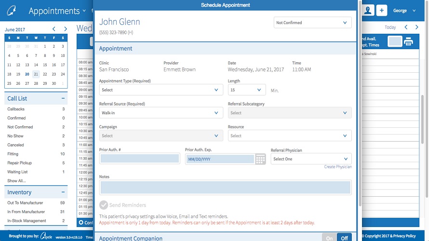
Task: Open the Not Confirmed status dropdown
Action: 312,23
